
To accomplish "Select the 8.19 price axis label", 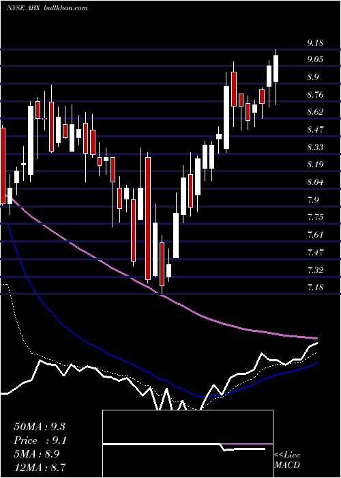I will (314, 165).
